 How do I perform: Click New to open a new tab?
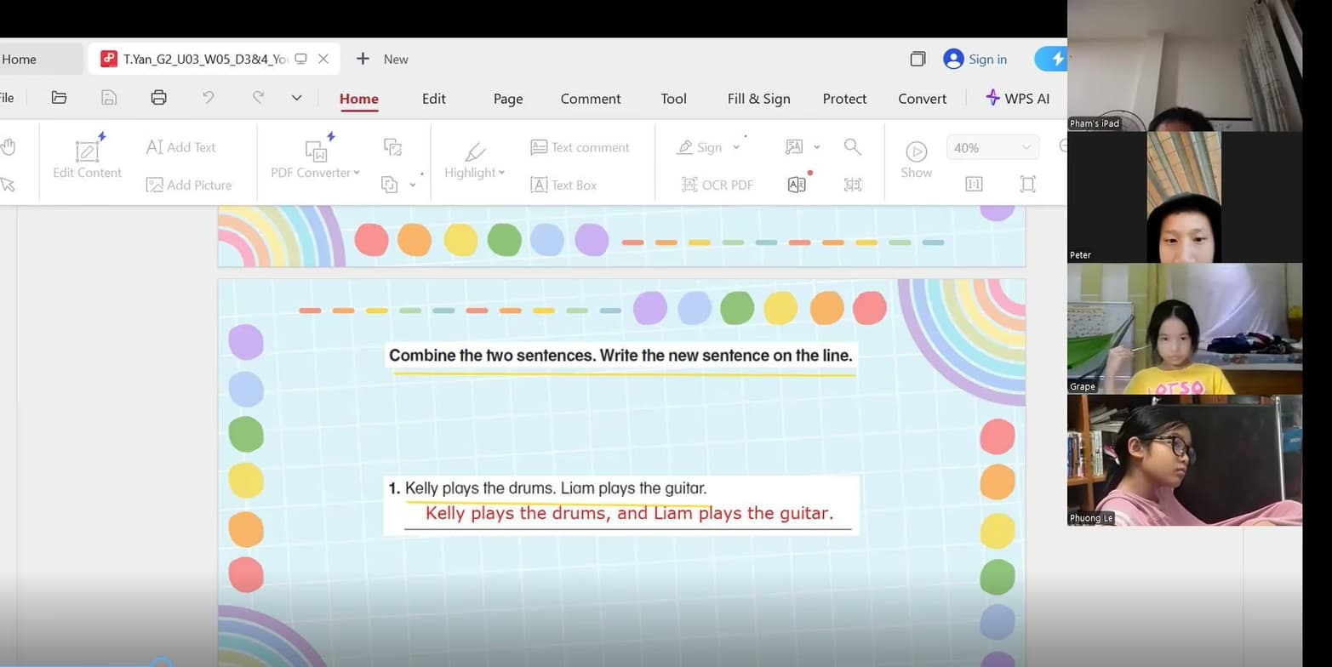[382, 60]
